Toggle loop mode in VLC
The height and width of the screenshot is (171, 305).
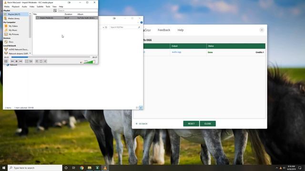pos(41,61)
